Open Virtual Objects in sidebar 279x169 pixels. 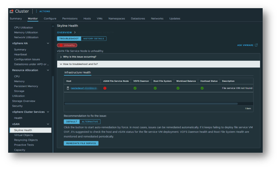(23, 135)
